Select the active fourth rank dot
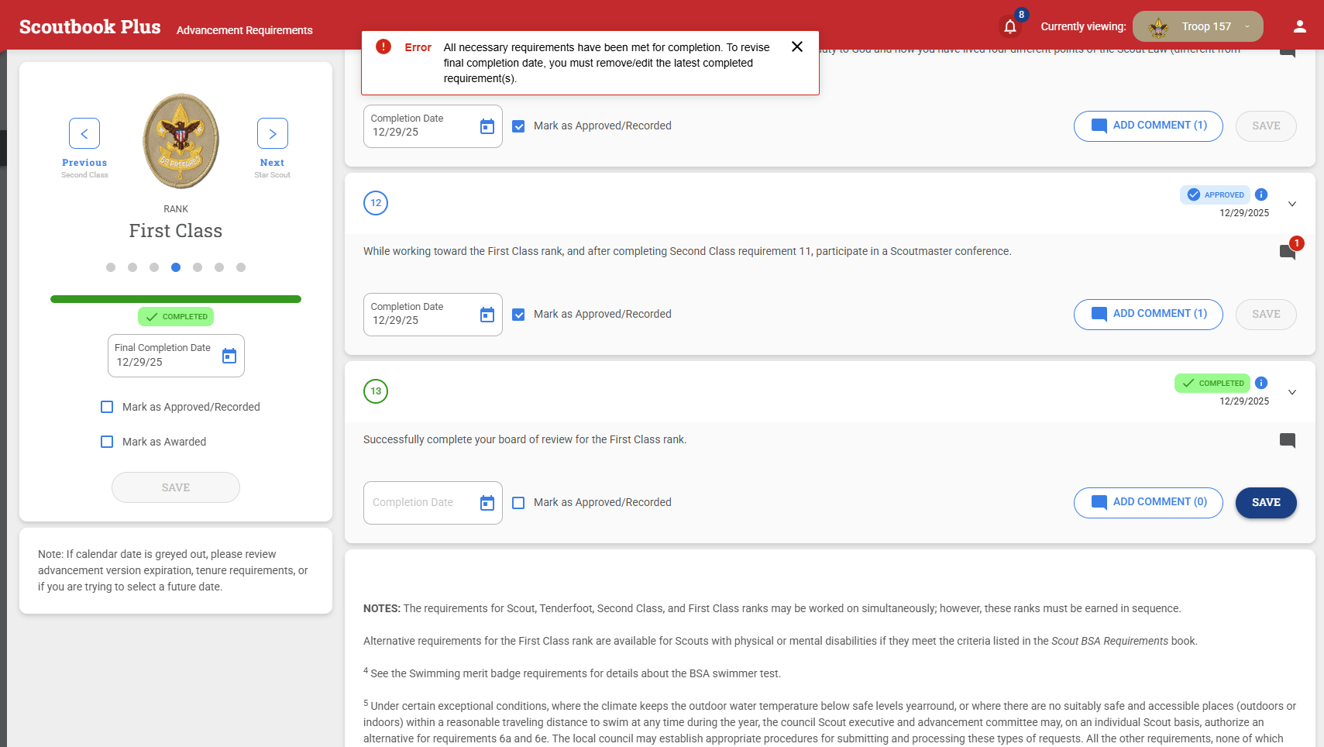This screenshot has width=1324, height=747. [x=176, y=267]
